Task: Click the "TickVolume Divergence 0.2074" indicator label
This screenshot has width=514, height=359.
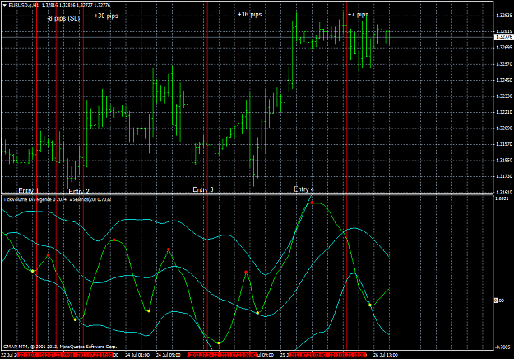Action: pos(35,199)
